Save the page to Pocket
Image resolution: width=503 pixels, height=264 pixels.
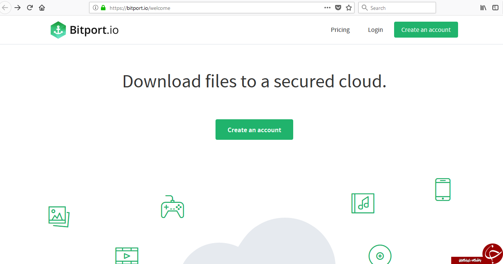coord(338,8)
